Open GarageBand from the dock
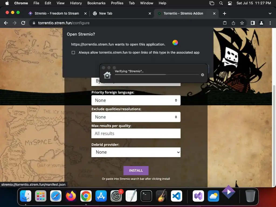 [161, 196]
